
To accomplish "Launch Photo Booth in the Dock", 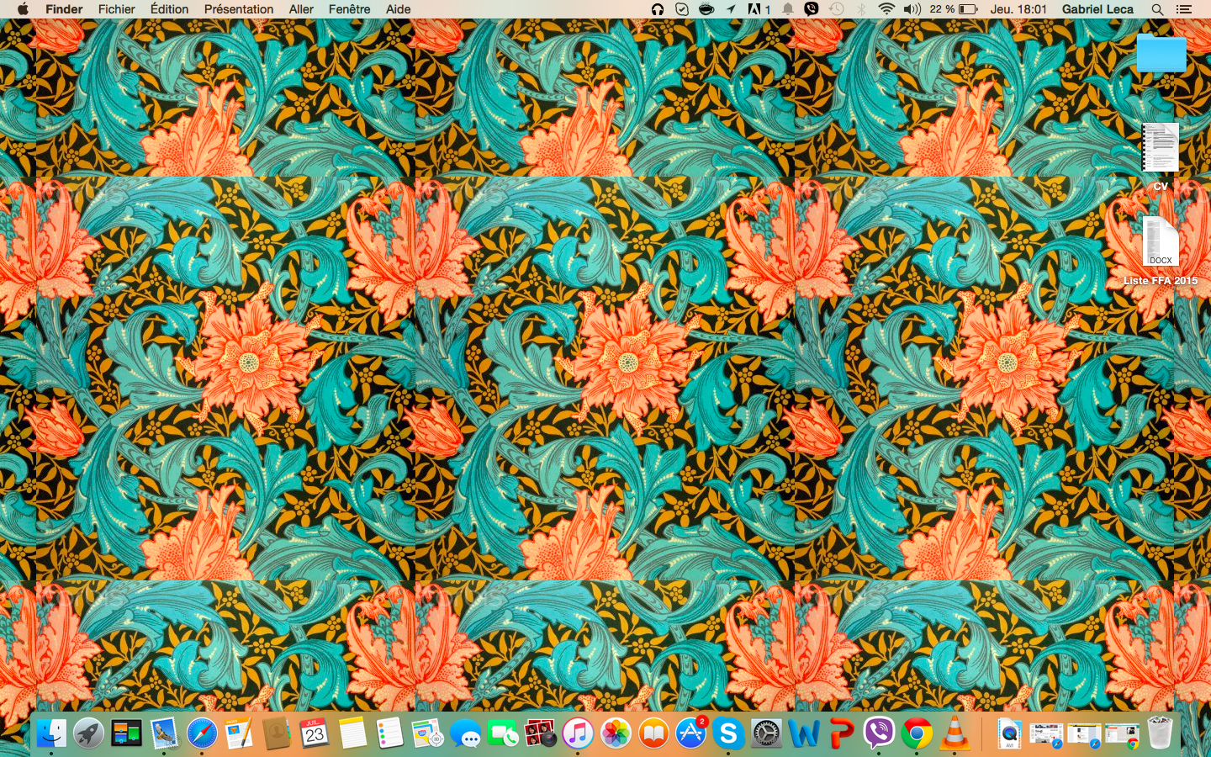I will (540, 733).
